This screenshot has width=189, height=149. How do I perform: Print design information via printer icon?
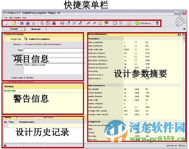pos(183,35)
